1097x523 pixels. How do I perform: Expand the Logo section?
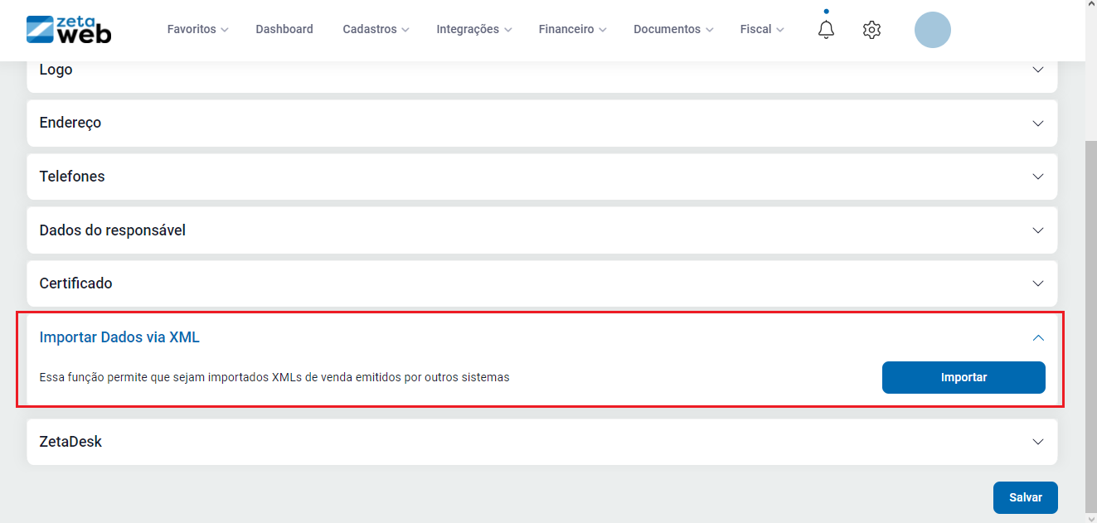[x=1037, y=70]
